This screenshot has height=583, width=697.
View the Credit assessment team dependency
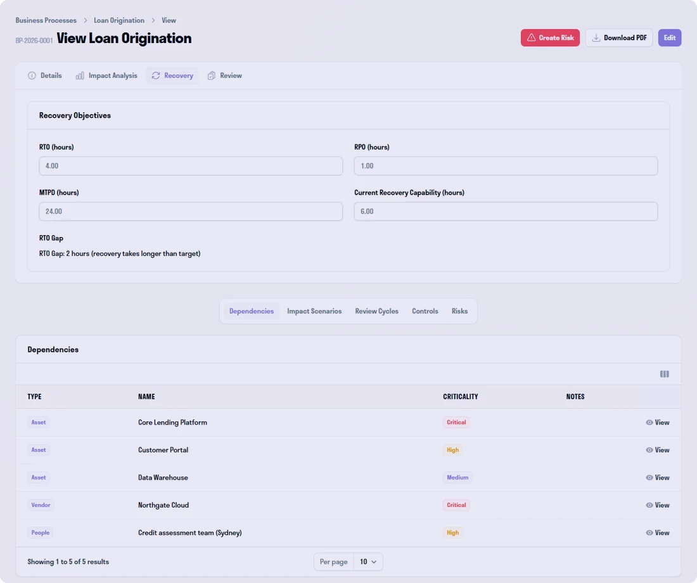658,533
